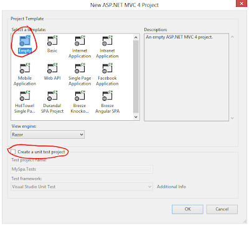Open the View engine Razor dropdown
This screenshot has width=249, height=226.
click(47, 134)
